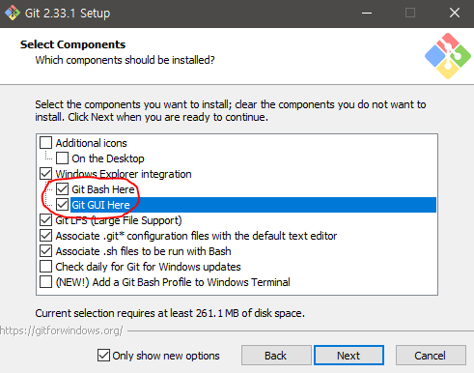The width and height of the screenshot is (474, 373).
Task: Go to the Next setup step
Action: click(349, 356)
